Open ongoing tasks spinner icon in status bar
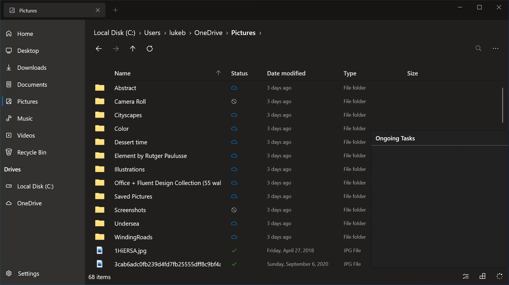Screen dimensions: 509x285 [499, 276]
